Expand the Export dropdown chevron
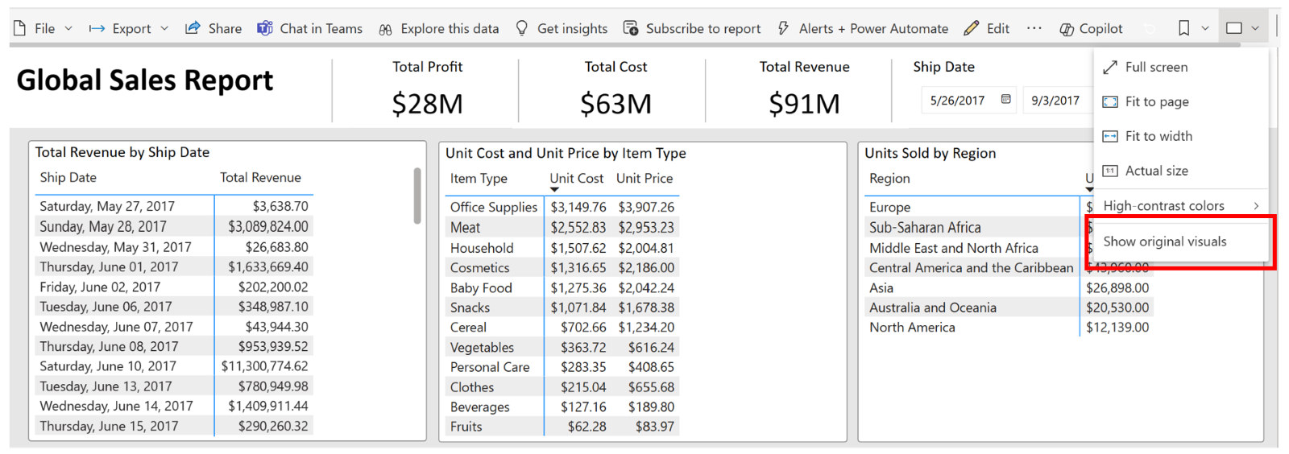The image size is (1289, 454). (x=164, y=28)
